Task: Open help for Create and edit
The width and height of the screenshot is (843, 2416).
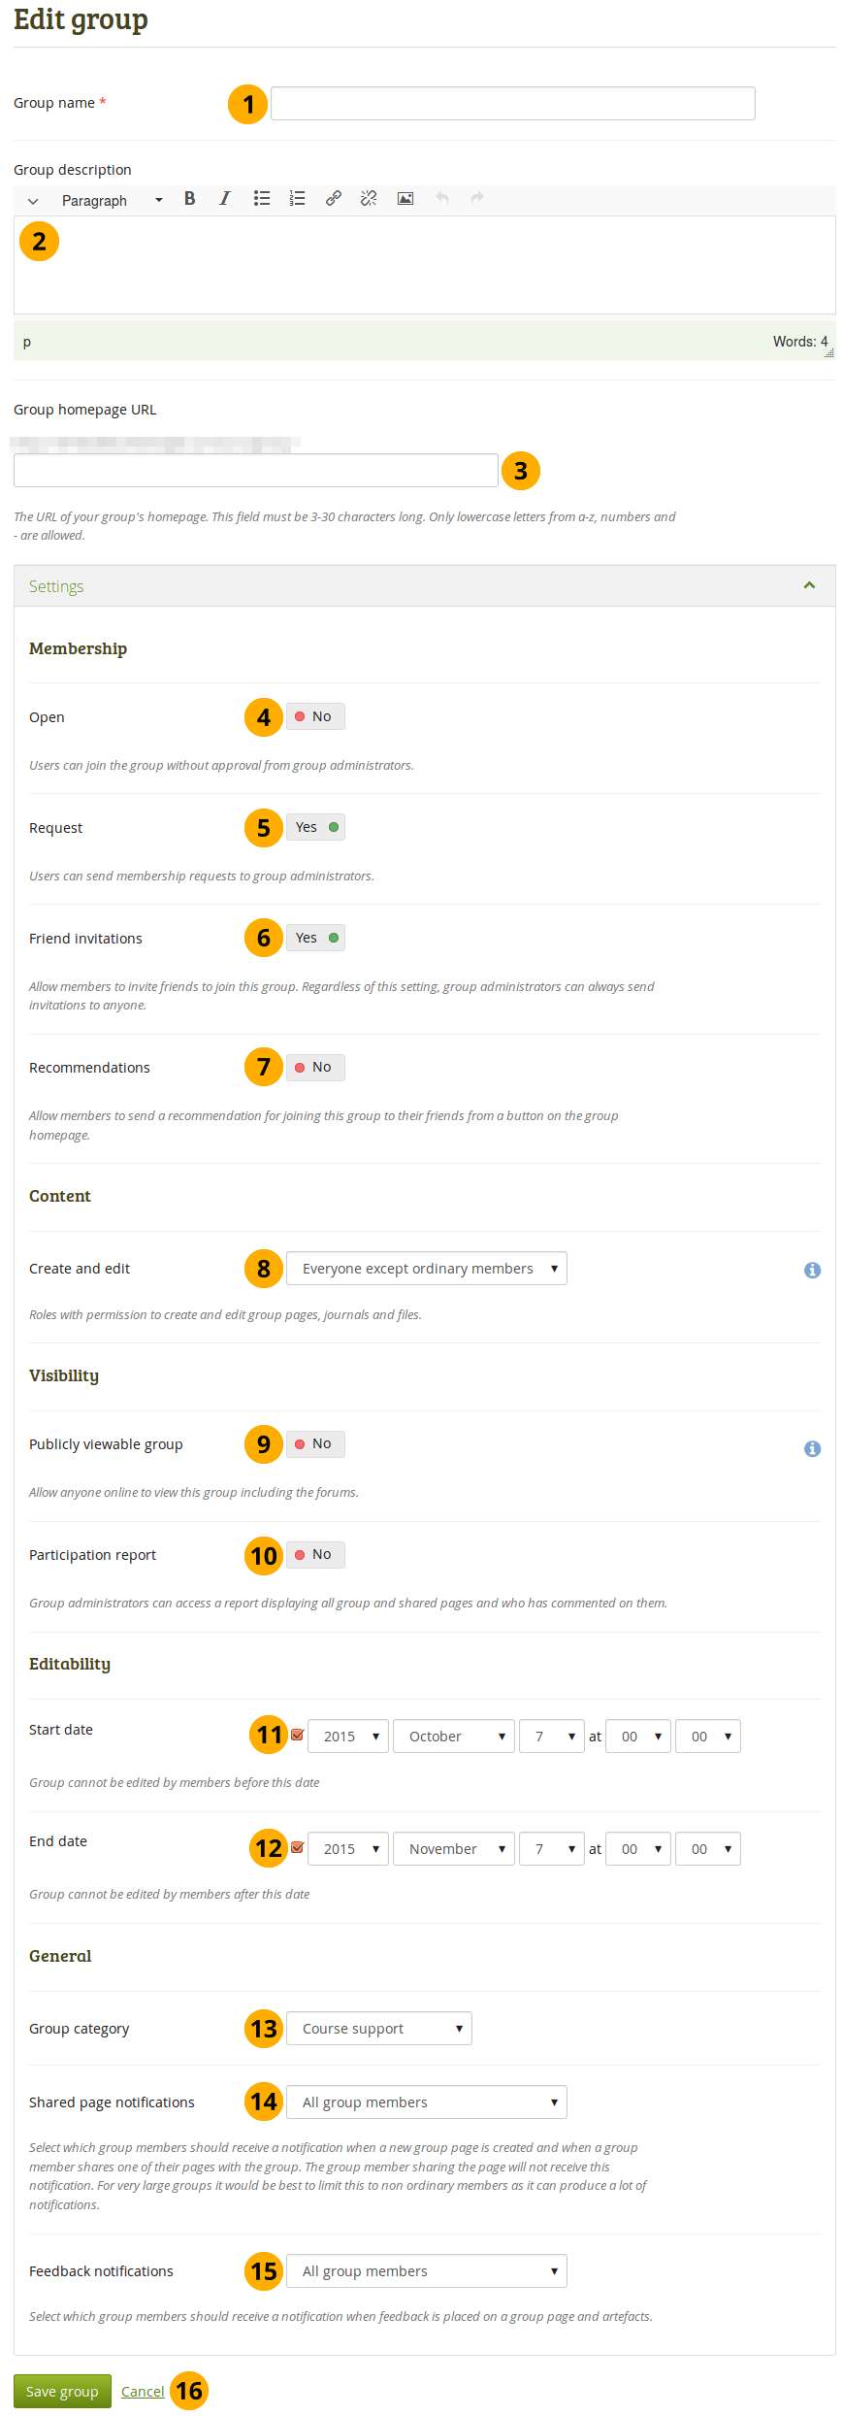Action: pyautogui.click(x=812, y=1270)
